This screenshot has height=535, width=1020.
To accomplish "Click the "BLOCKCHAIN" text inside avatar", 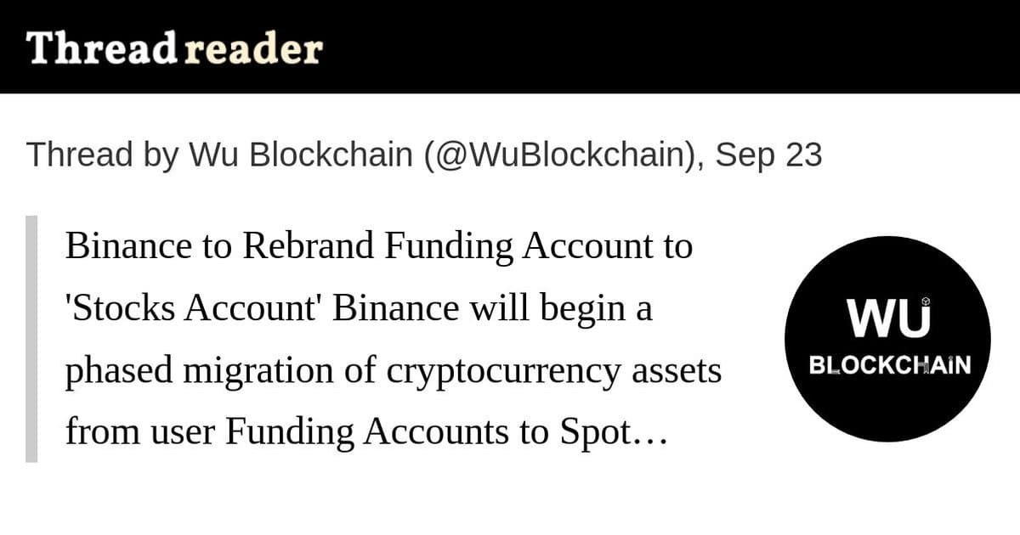I will coord(889,366).
